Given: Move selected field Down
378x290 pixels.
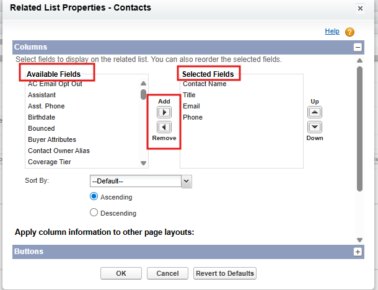Looking at the screenshot, I should pos(315,127).
